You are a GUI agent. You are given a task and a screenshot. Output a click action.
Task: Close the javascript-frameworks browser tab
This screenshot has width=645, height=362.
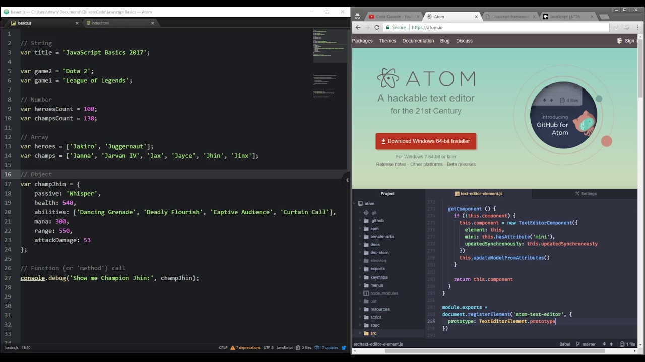pos(534,17)
